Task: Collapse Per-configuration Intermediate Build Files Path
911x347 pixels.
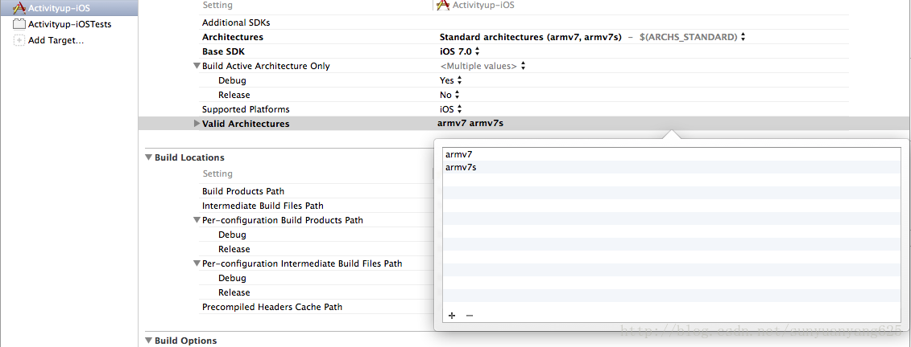Action: [197, 263]
